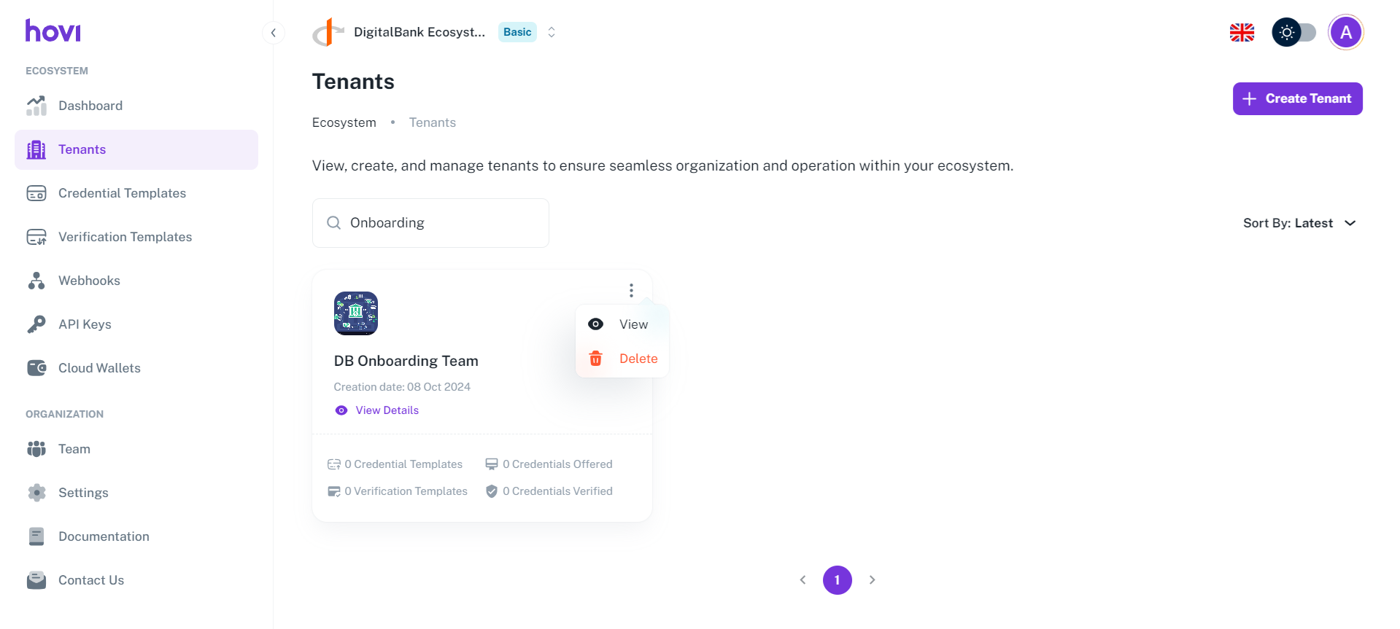Go to Verification Templates
Image resolution: width=1400 pixels, height=629 pixels.
click(125, 237)
